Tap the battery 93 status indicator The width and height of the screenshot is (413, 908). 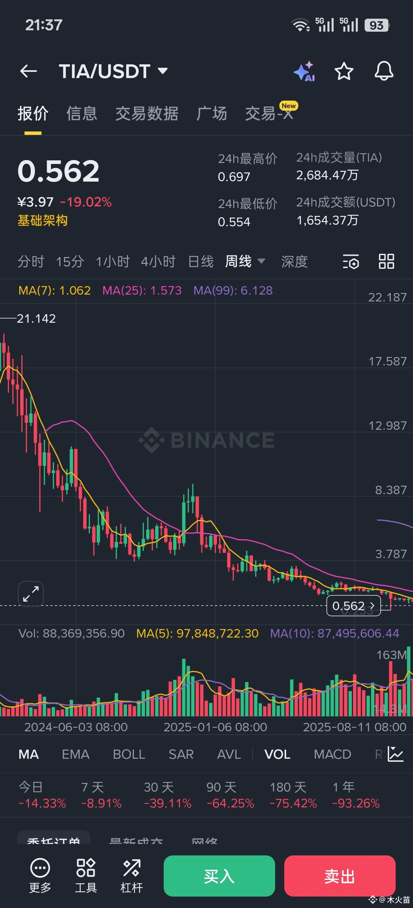(x=377, y=25)
